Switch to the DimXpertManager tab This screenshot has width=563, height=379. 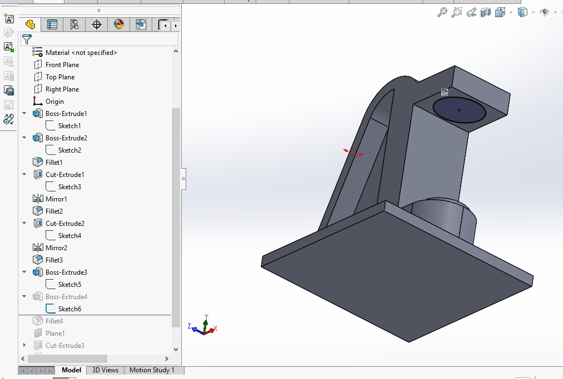coord(97,24)
